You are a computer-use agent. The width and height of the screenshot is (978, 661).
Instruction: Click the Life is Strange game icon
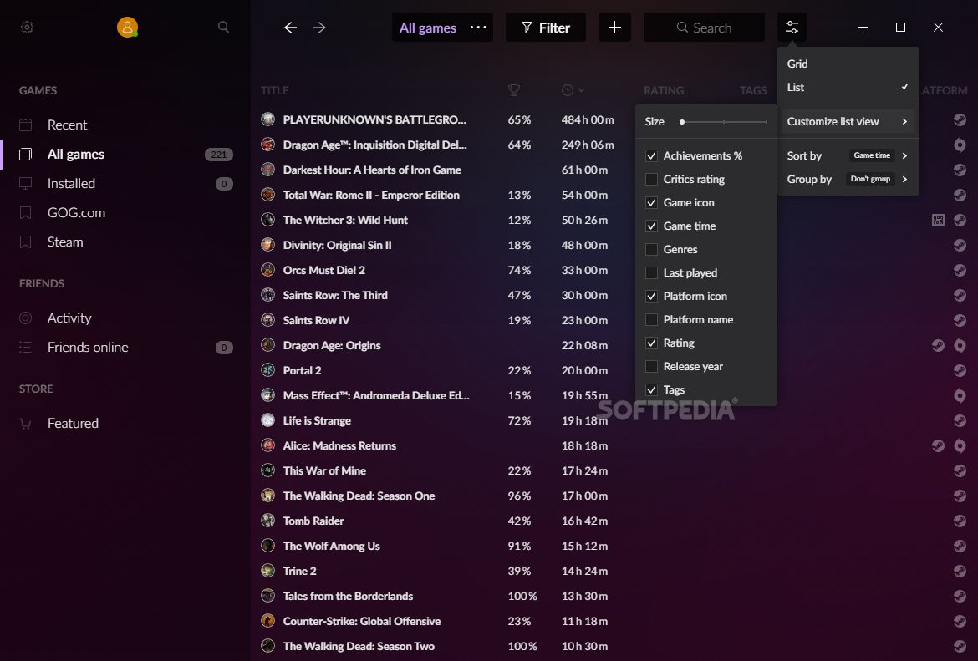pos(267,420)
